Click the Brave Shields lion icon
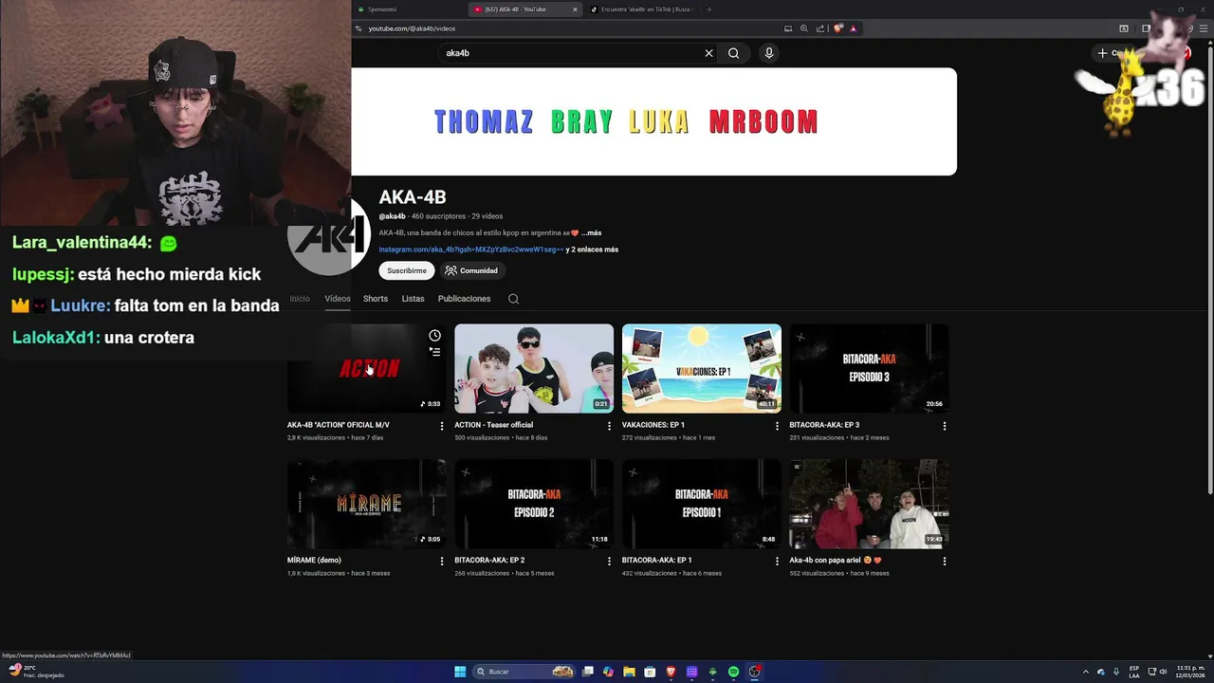The height and width of the screenshot is (683, 1214). 838,28
